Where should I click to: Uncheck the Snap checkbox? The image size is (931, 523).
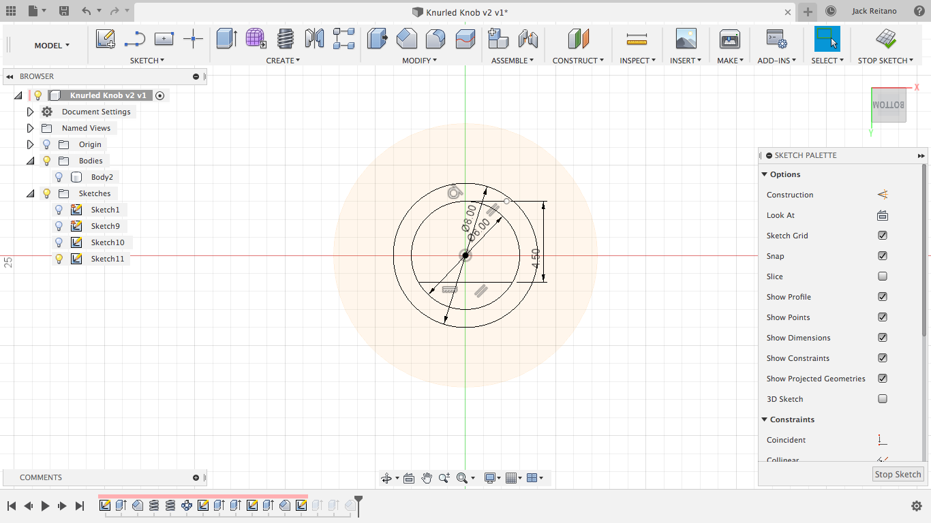[883, 256]
